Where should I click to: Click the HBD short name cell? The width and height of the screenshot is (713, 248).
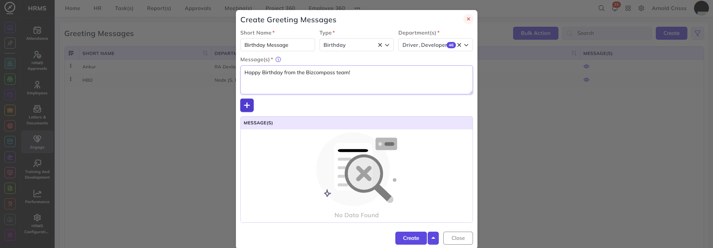click(88, 80)
